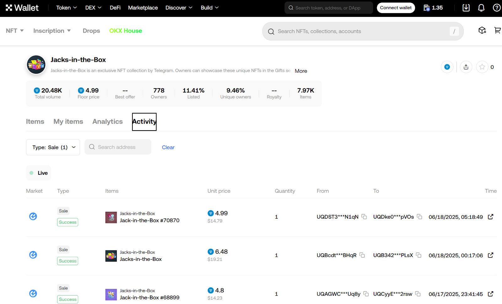Click market icon in #70870 sale row
502x304 pixels.
pos(33,216)
